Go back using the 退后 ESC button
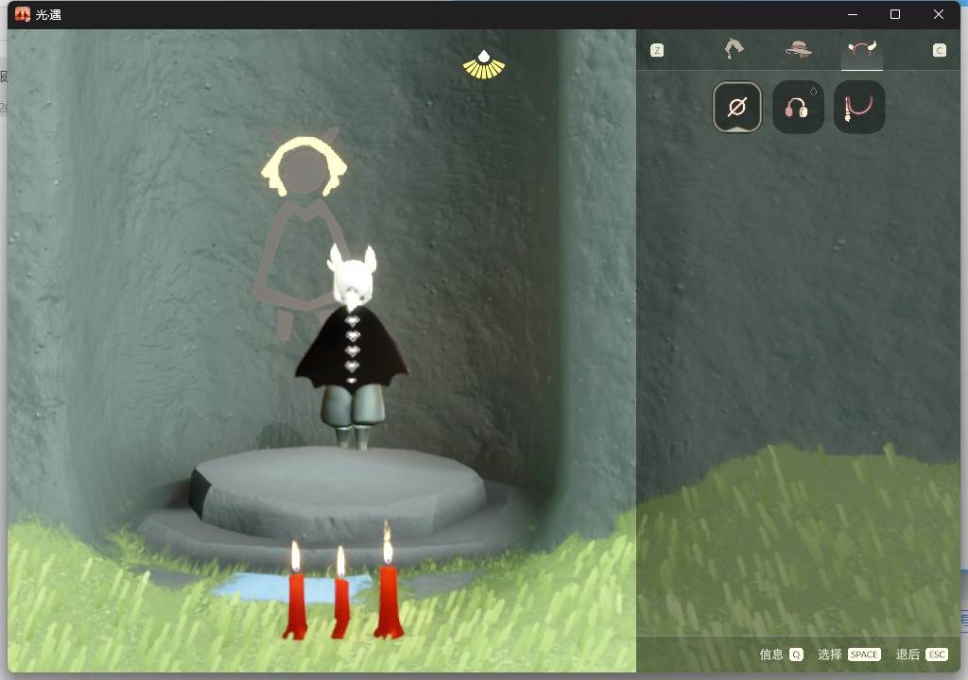Image resolution: width=968 pixels, height=680 pixels. [921, 654]
